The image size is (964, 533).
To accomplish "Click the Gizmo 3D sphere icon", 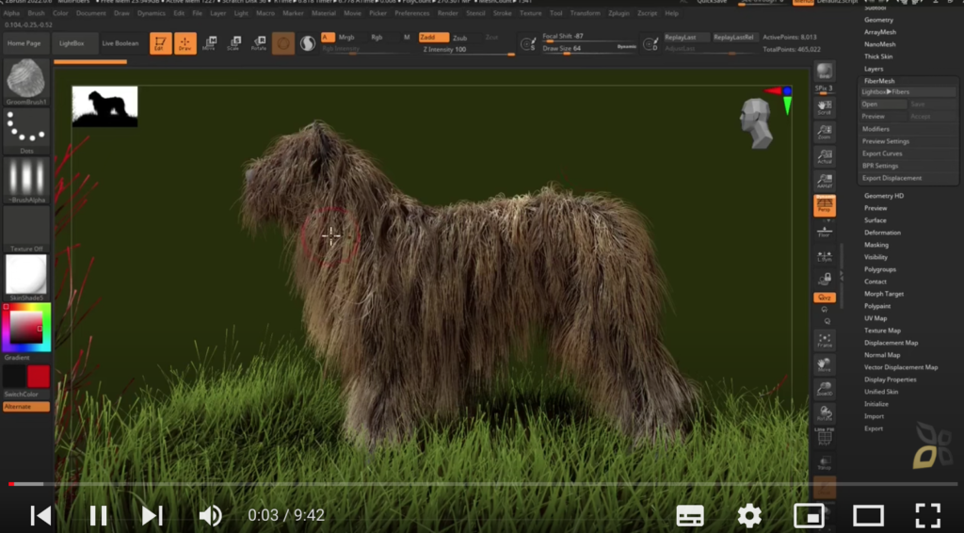I will pos(282,43).
